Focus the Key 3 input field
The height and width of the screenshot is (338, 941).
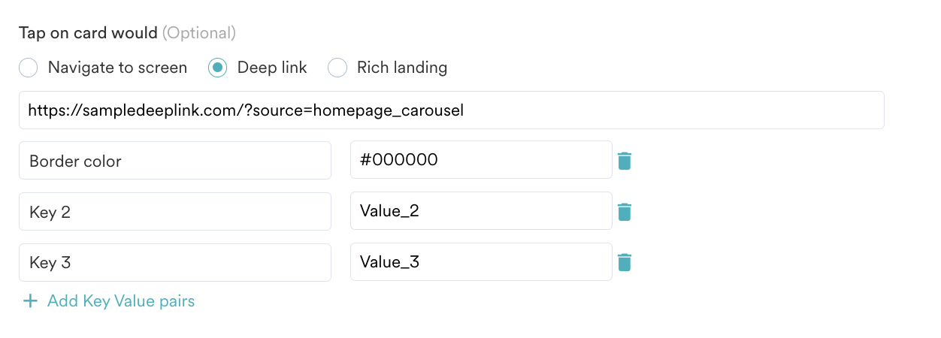click(x=174, y=262)
